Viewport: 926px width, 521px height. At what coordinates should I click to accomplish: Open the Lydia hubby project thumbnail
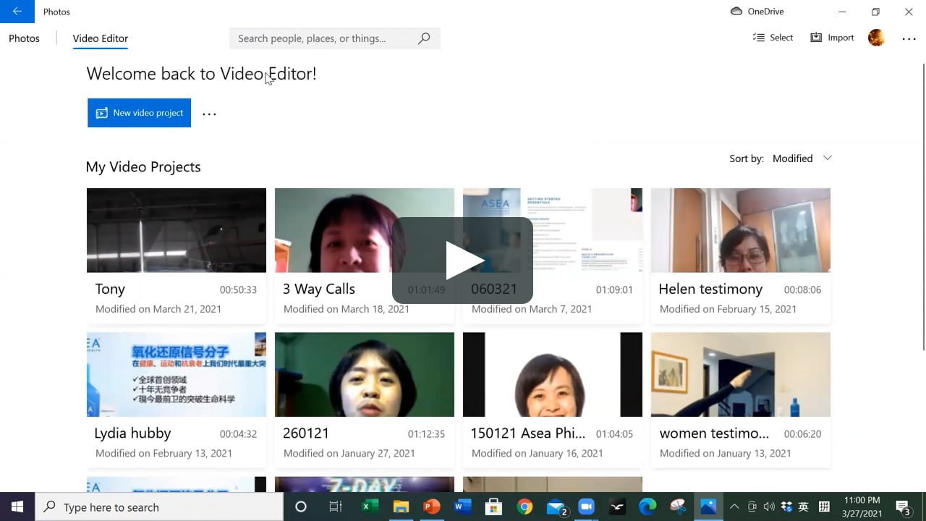click(x=177, y=374)
